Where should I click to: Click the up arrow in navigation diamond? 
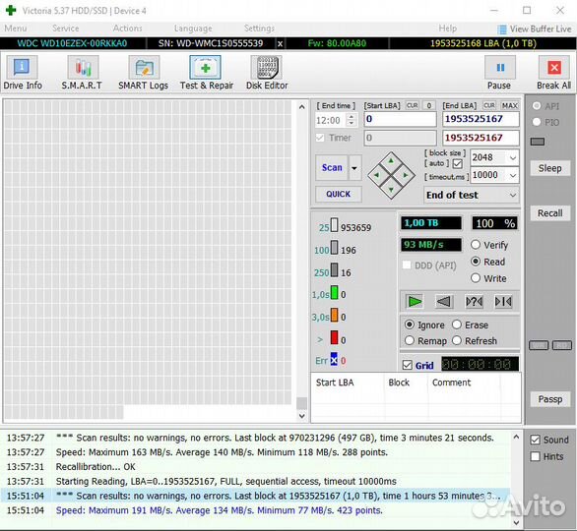pos(391,160)
